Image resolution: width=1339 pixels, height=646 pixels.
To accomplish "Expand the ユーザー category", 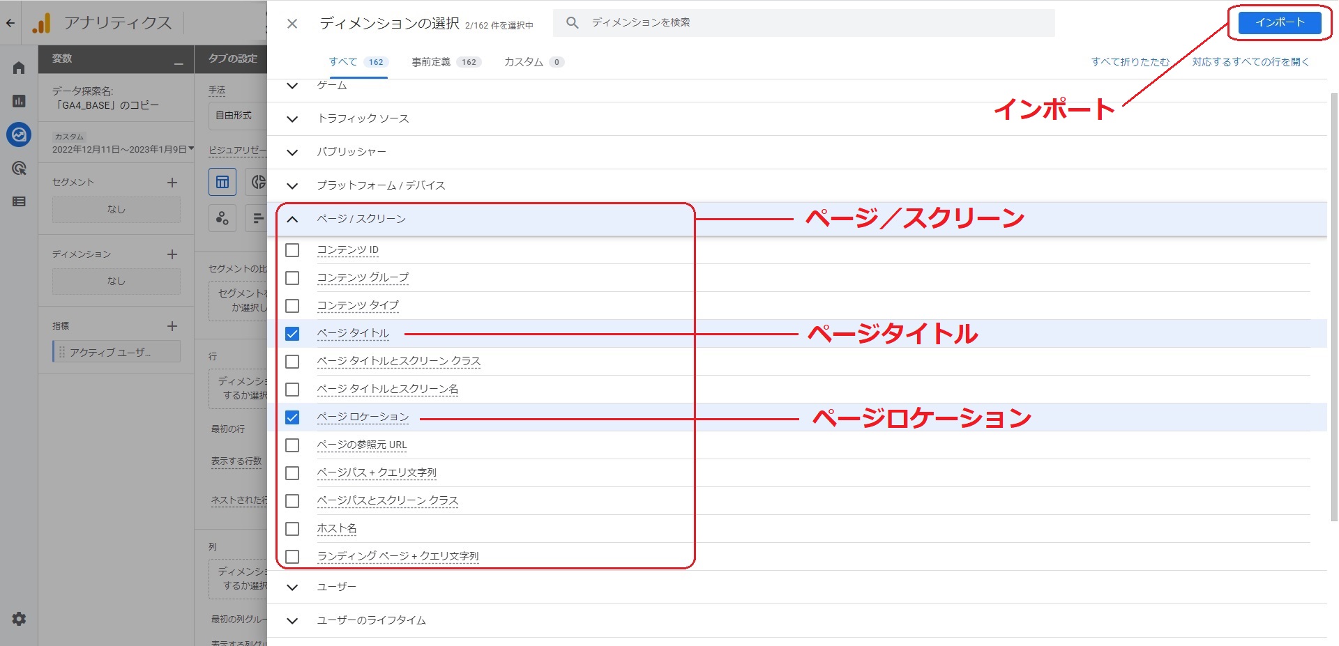I will click(x=292, y=587).
